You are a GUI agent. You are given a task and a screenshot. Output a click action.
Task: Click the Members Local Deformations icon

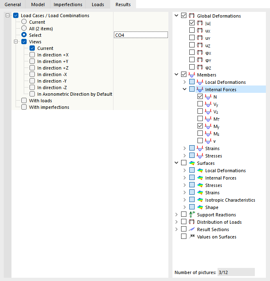click(200, 82)
